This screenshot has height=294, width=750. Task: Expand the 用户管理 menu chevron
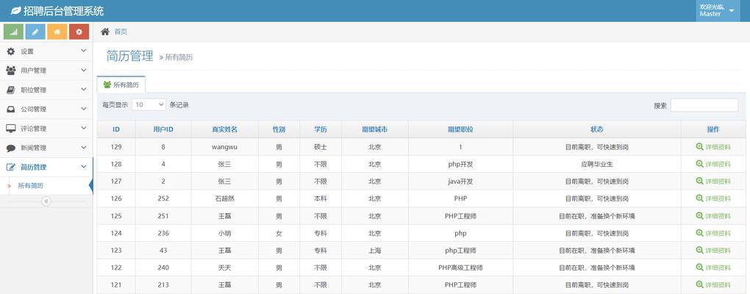coord(84,71)
